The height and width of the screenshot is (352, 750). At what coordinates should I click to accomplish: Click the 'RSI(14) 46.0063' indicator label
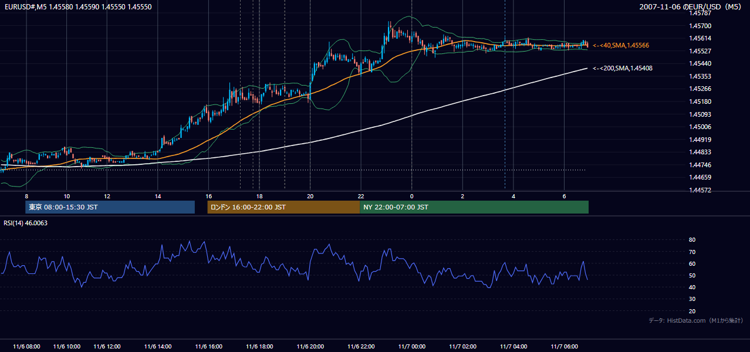click(x=26, y=223)
